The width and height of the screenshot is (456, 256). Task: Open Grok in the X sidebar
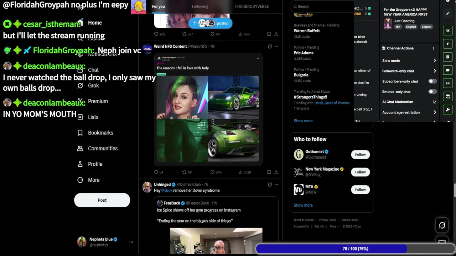(88, 86)
